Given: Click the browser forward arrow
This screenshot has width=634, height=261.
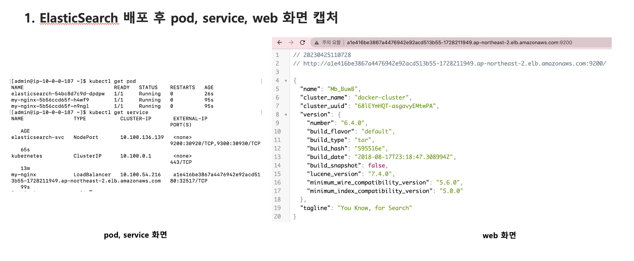Looking at the screenshot, I should [x=291, y=42].
